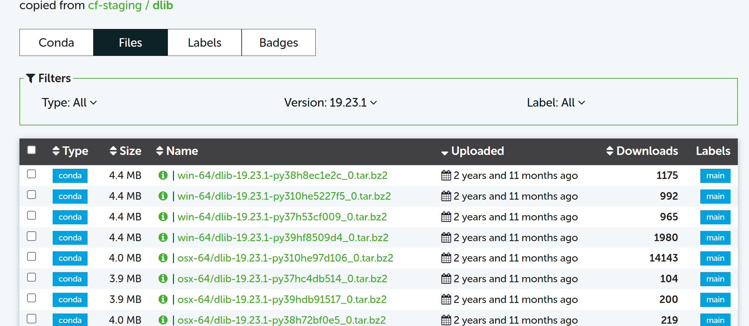Viewport: 749px width, 326px height.
Task: Click main label badge on 14143 downloads row
Action: pyautogui.click(x=715, y=258)
